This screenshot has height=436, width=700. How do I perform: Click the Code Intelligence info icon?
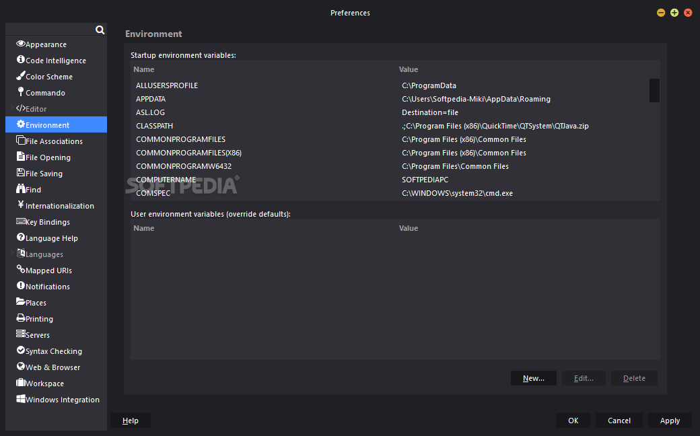coord(21,59)
